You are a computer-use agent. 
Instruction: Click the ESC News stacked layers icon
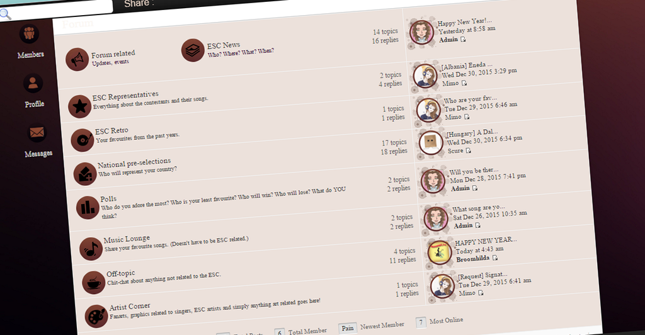193,50
